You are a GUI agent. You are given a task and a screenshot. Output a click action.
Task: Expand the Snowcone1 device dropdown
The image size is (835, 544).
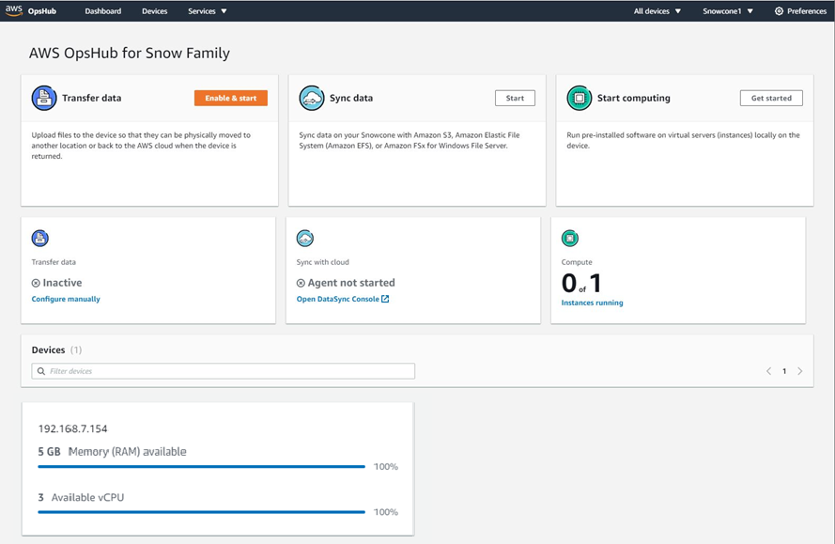coord(728,11)
